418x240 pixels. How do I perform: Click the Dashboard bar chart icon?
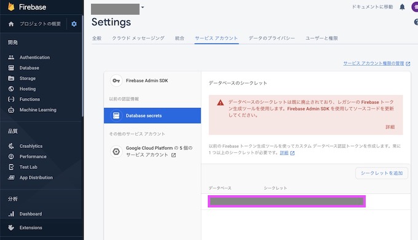coord(11,214)
